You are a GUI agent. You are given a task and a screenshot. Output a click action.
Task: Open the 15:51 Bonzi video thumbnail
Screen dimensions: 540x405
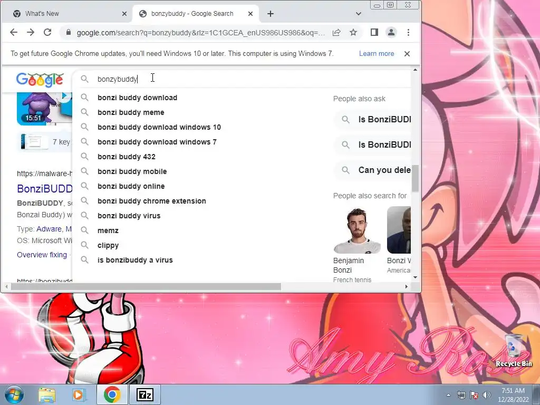click(x=44, y=109)
